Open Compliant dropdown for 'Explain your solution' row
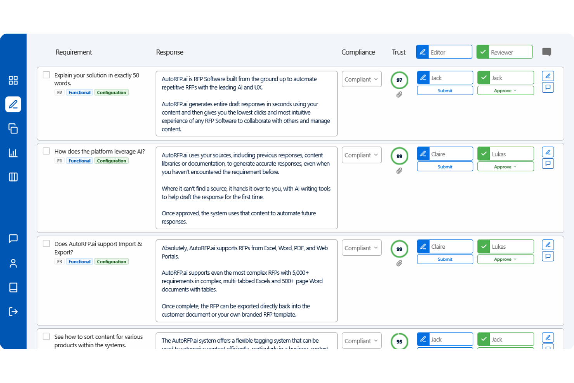Viewport: 574px width, 383px height. [361, 79]
